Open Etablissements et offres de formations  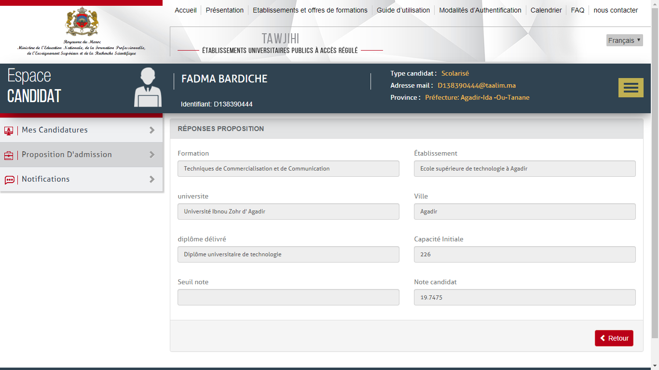pyautogui.click(x=310, y=10)
